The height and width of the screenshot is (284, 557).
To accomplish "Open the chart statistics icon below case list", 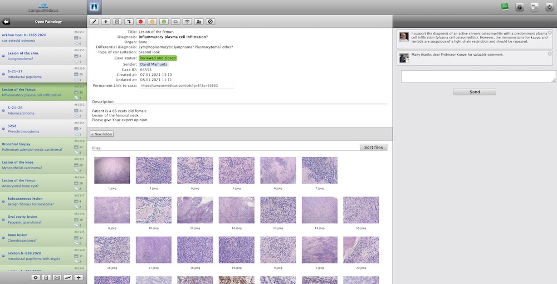I will (68, 278).
